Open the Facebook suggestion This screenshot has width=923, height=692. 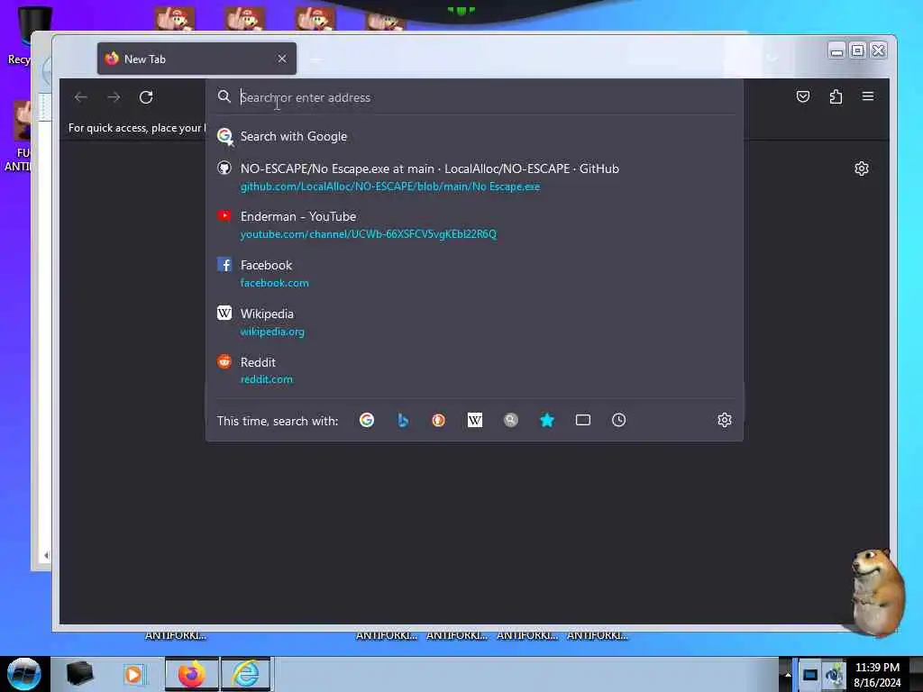474,274
